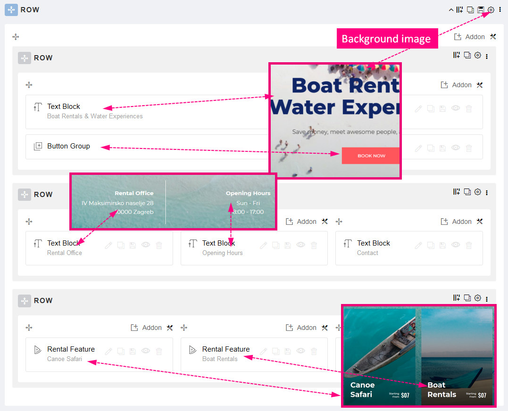Duplicate the outermost row via copy icon

(470, 10)
